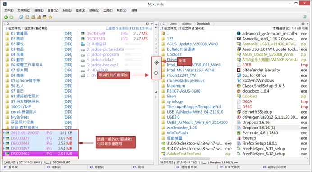Screen dimensions: 312x172
Task: Select the DSC03079 JPG file row
Action: pyautogui.click(x=40, y=138)
